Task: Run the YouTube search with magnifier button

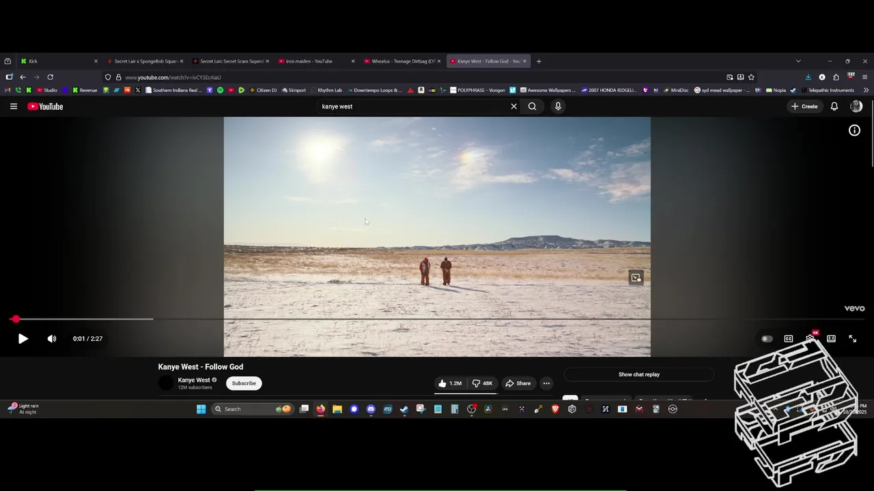Action: click(x=532, y=106)
